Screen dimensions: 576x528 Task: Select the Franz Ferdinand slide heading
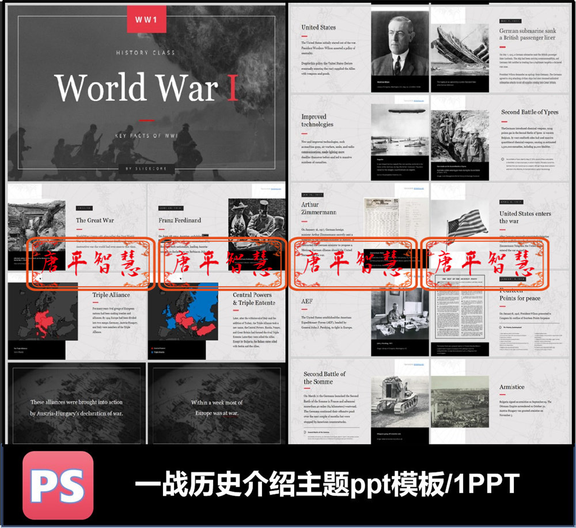click(x=180, y=220)
